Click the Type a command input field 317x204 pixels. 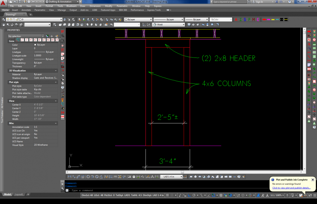coord(127,190)
